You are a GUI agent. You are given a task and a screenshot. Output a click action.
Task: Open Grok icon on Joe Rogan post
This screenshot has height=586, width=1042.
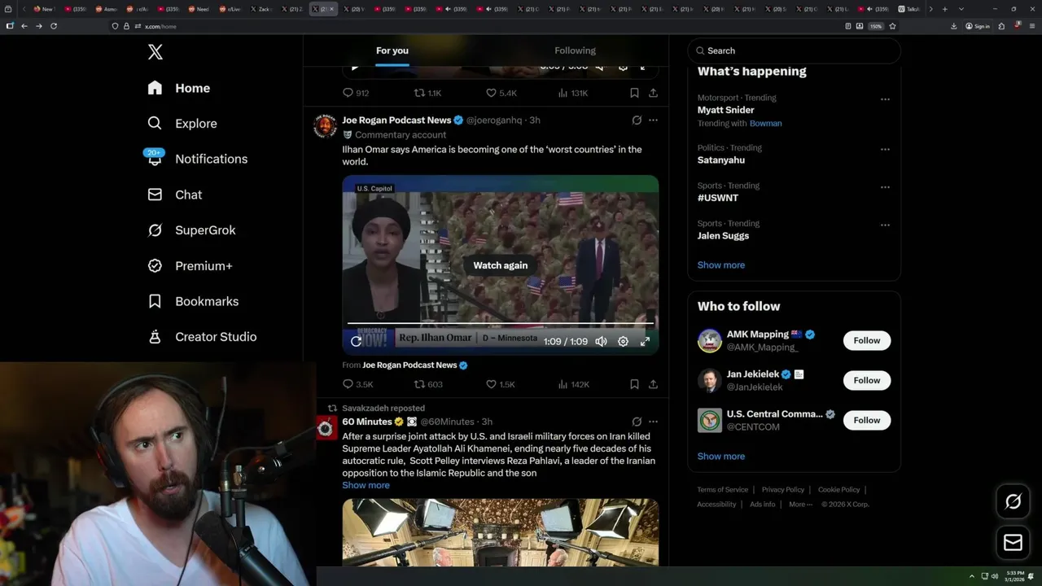637,120
